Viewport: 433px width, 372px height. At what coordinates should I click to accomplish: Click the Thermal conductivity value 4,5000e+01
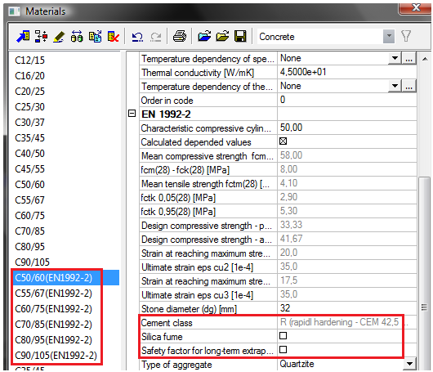(347, 72)
